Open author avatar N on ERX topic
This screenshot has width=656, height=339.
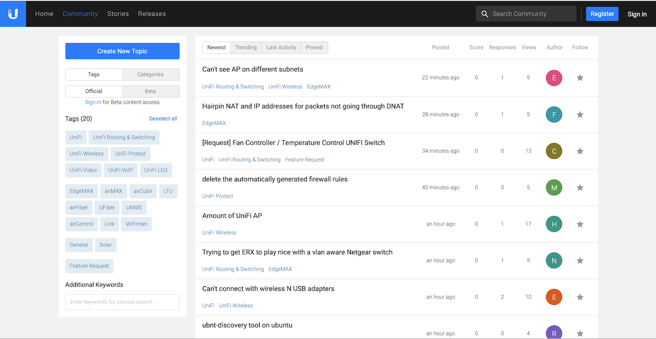pos(554,261)
